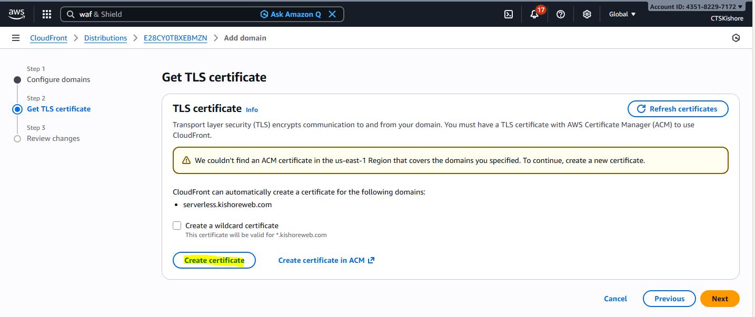Screen dimensions: 755x317
Task: Click the Refresh certificates button
Action: (x=678, y=109)
